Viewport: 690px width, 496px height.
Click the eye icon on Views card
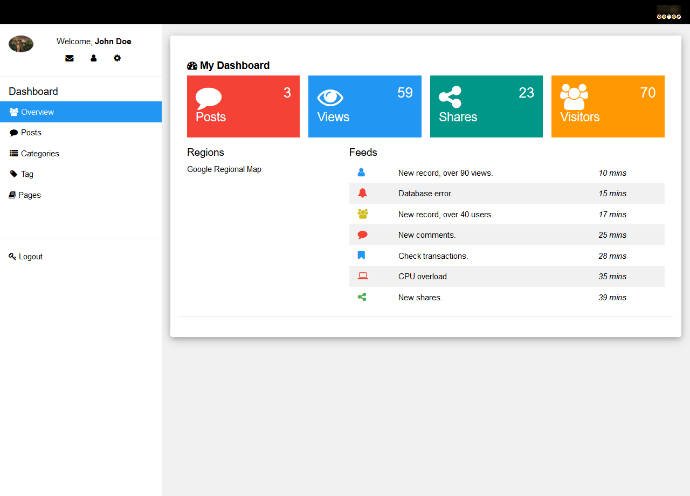pyautogui.click(x=330, y=98)
